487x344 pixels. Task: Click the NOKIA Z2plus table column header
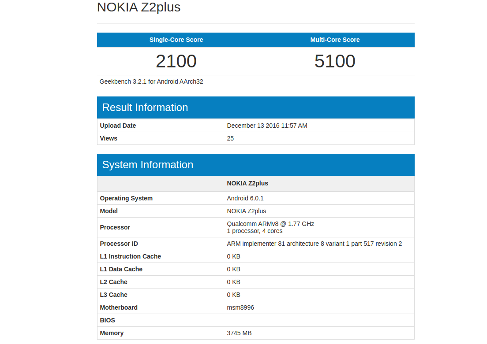tap(247, 183)
